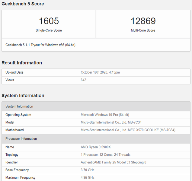Click the Geekbench 5.1.1 Tryout version text
Viewport: 192px width, 181px height.
pyautogui.click(x=40, y=45)
